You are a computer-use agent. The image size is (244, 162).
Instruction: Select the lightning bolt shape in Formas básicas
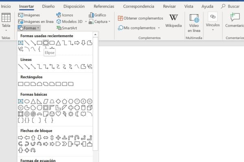click(x=64, y=114)
